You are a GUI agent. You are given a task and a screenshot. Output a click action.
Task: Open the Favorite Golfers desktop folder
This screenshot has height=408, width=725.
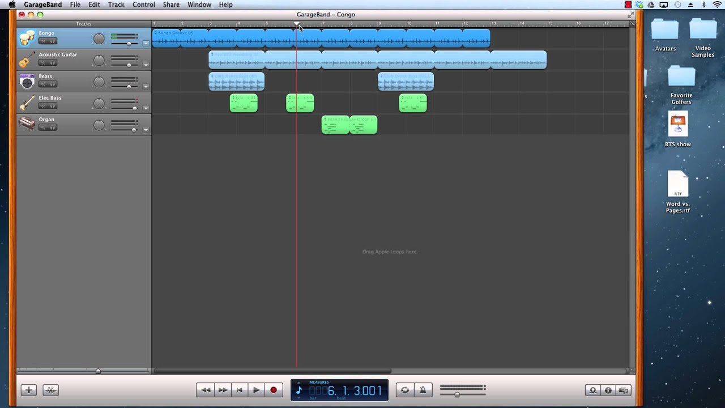click(x=681, y=85)
